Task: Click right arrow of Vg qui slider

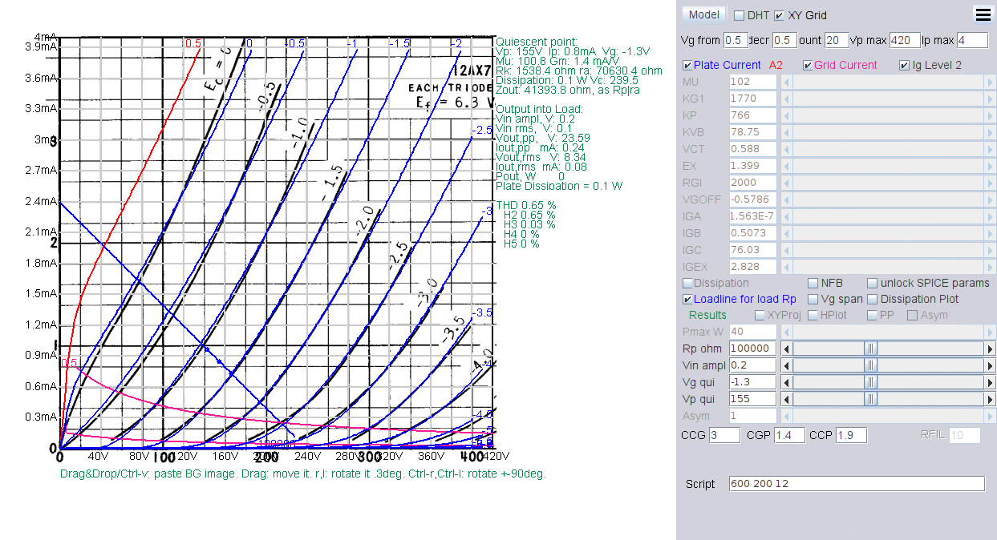Action: tap(990, 382)
